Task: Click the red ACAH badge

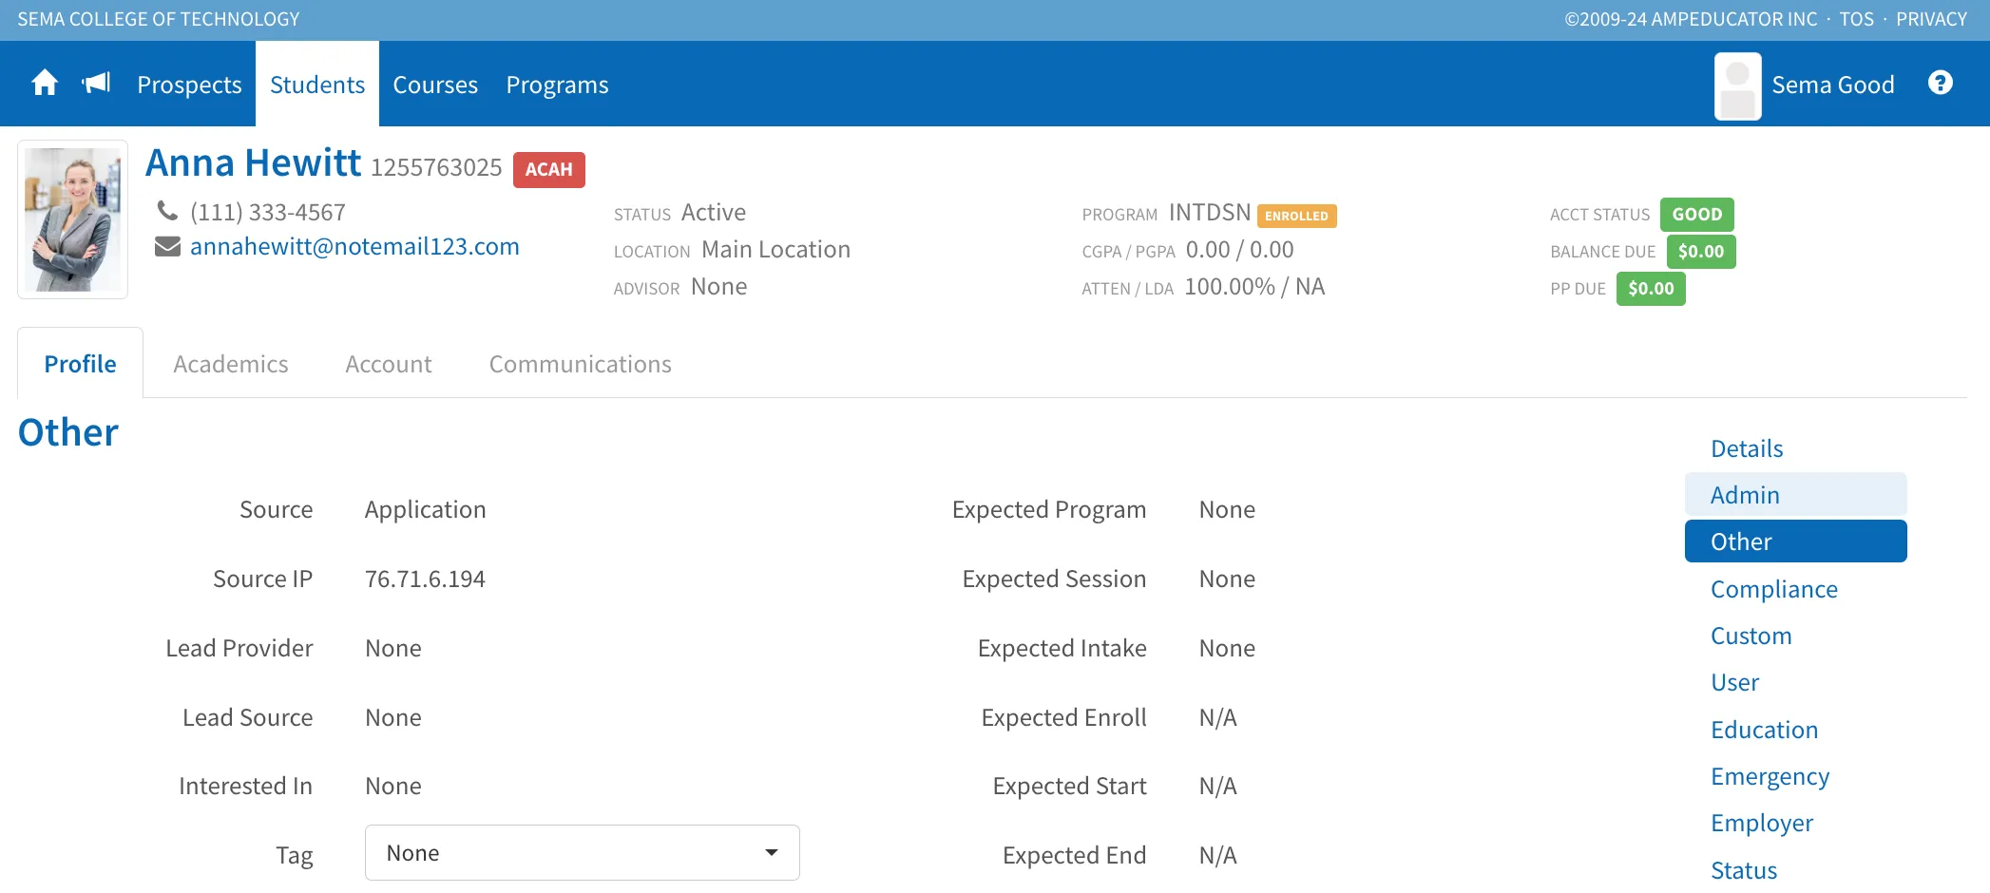Action: pos(549,169)
